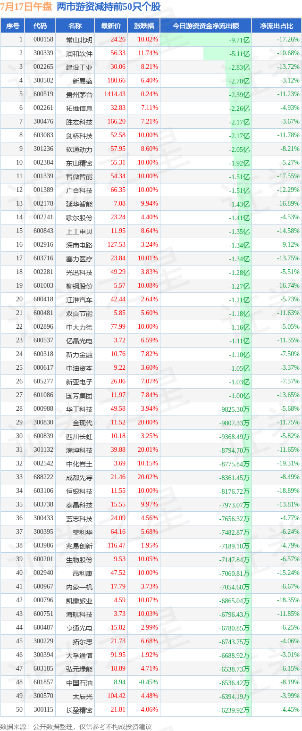Select stock name 歌尔股份
This screenshot has height=731, width=302.
pos(79,217)
